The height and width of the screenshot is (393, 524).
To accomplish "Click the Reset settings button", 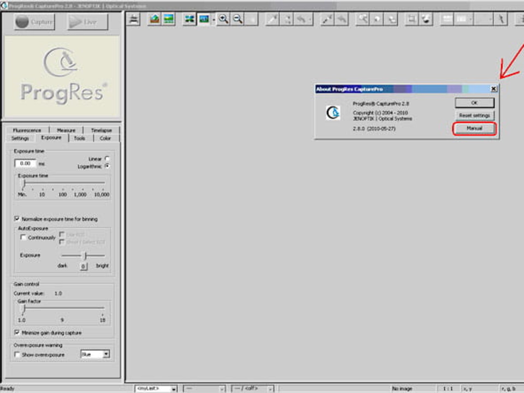I will 474,115.
